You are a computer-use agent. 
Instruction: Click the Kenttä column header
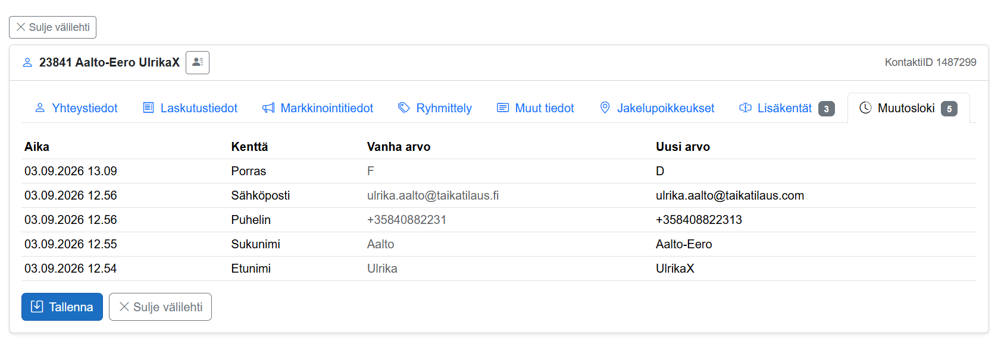point(249,147)
